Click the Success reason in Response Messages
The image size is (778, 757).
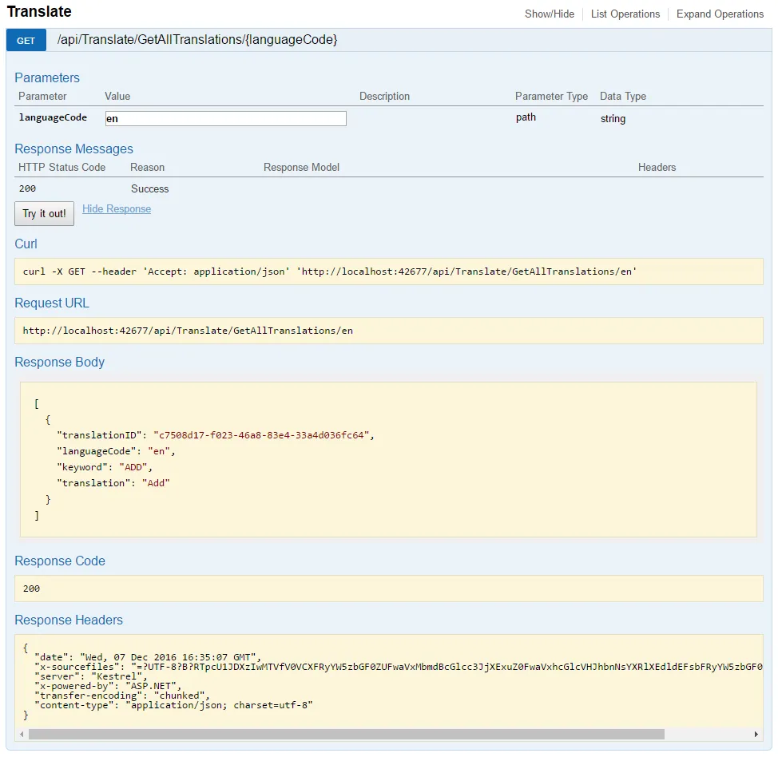click(150, 189)
